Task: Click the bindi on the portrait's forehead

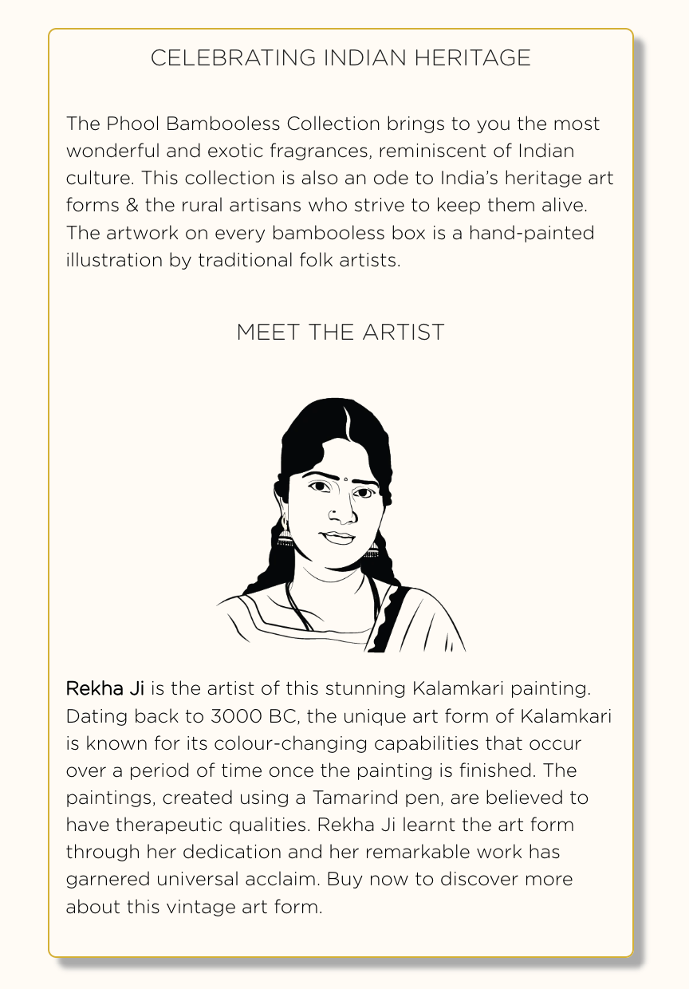Action: tap(345, 480)
